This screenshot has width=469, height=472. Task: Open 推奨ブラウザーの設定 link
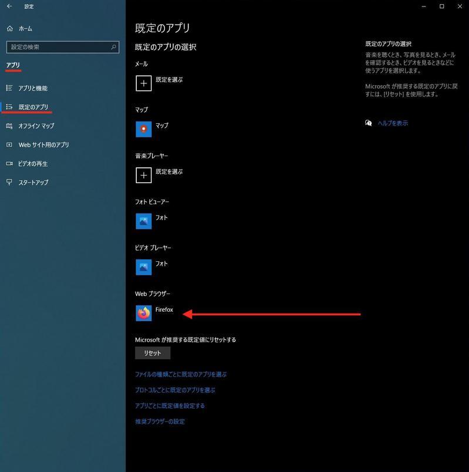(160, 422)
